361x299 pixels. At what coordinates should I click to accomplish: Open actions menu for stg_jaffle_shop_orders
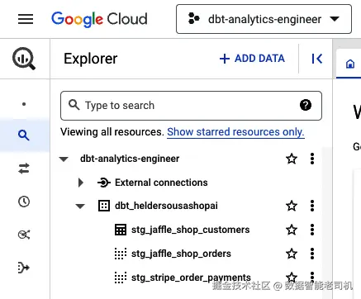[312, 254]
